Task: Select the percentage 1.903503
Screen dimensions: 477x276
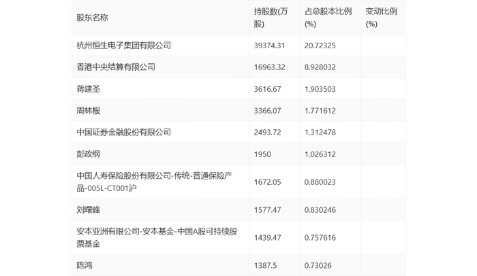Action: coord(320,89)
